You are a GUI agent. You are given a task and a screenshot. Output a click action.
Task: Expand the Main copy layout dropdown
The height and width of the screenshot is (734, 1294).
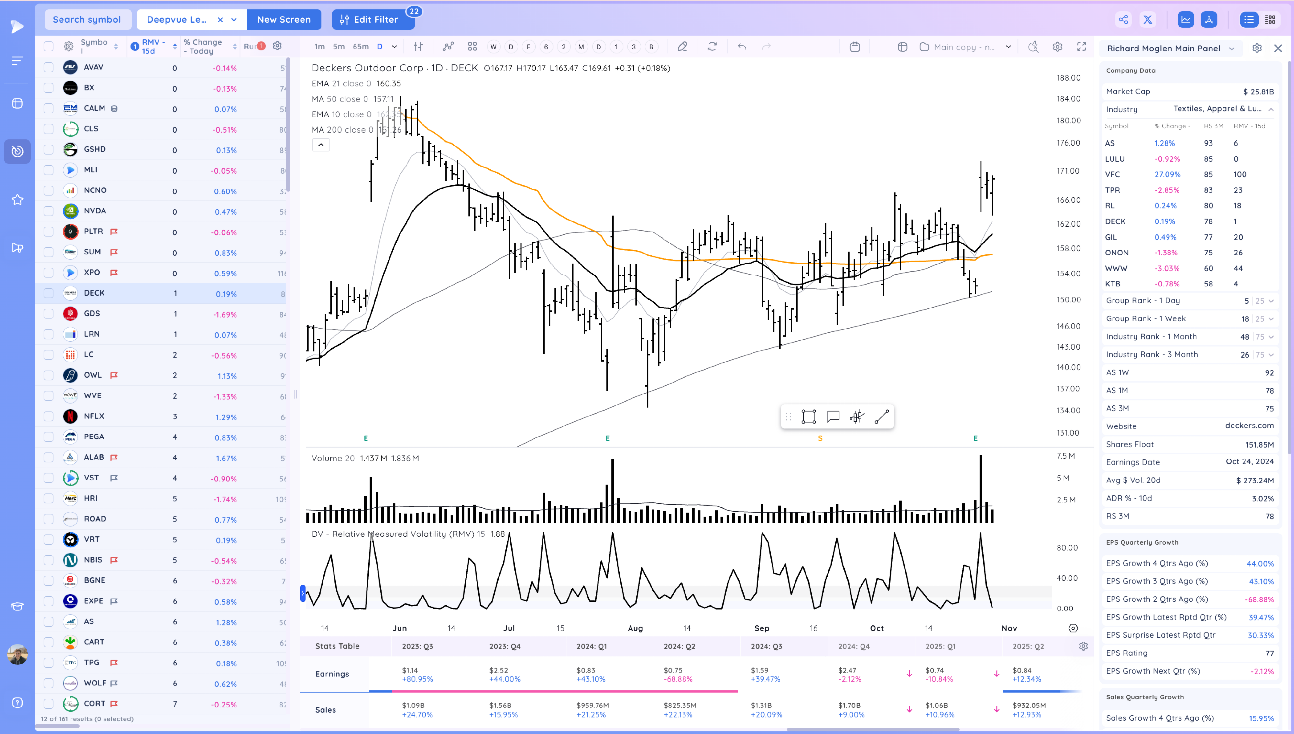[1008, 47]
